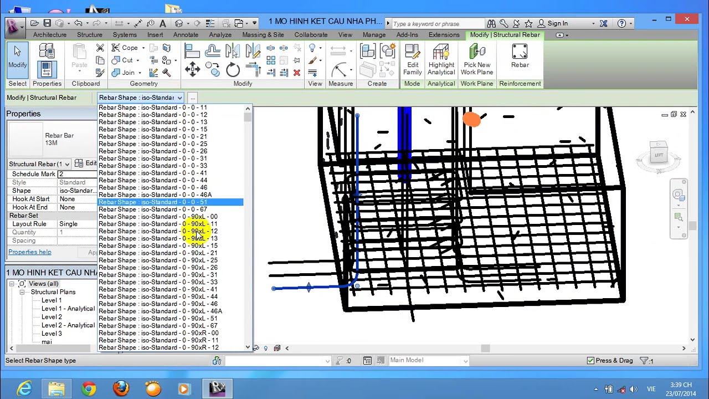Image resolution: width=709 pixels, height=399 pixels.
Task: Click the red Delete X icon
Action: click(x=297, y=73)
